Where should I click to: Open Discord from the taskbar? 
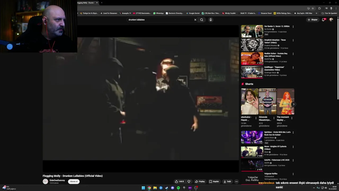click(172, 188)
